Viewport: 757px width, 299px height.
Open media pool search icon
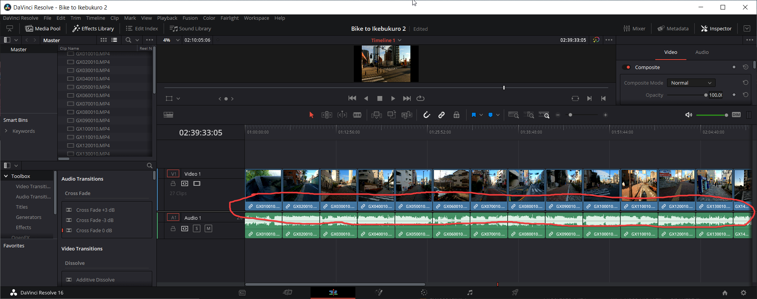point(128,40)
